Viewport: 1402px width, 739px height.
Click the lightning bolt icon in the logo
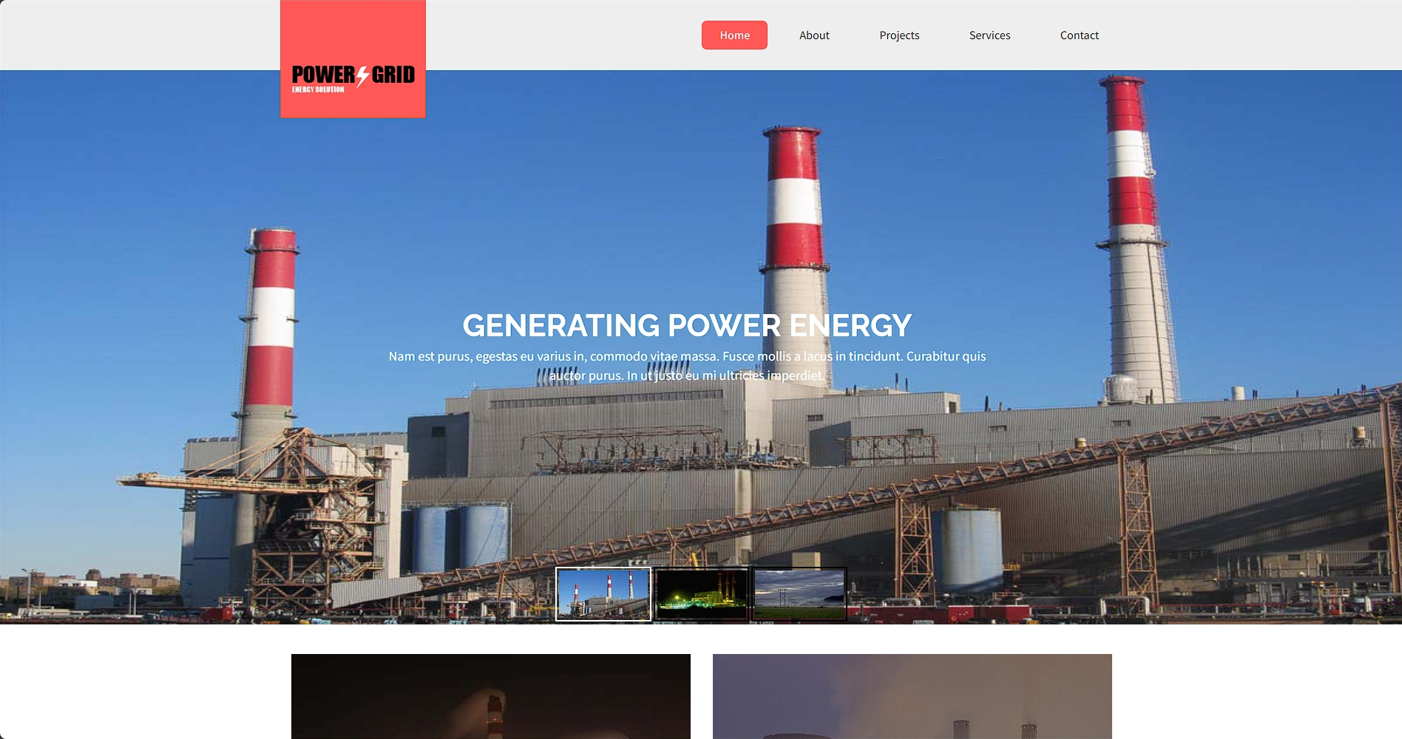pyautogui.click(x=362, y=77)
